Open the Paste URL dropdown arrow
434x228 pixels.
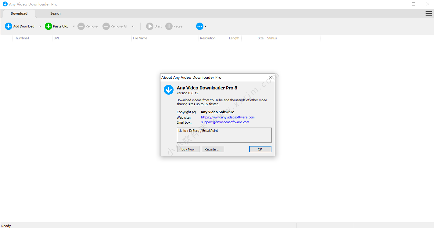click(x=74, y=26)
